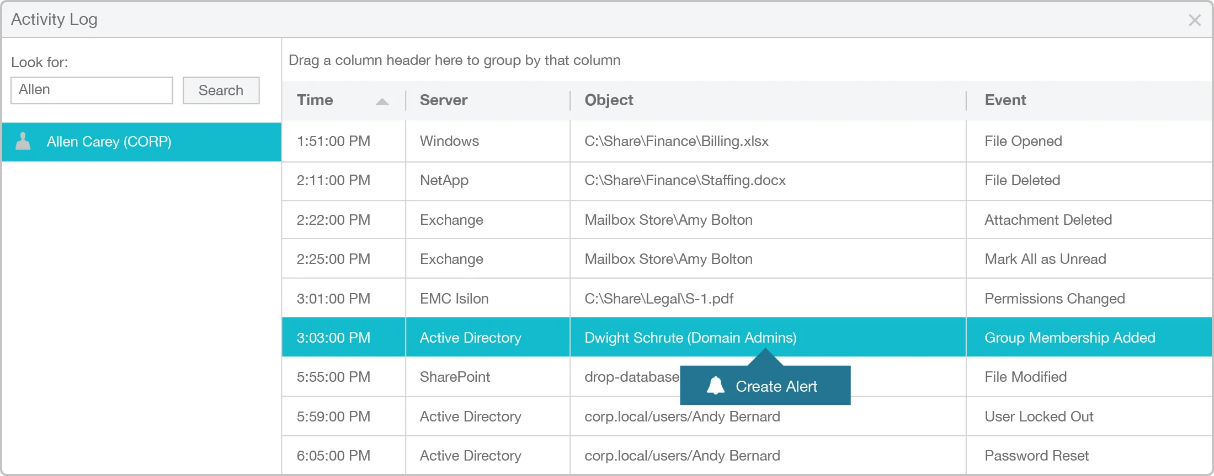Select the 1:51:00 PM time cell
Viewport: 1214px width, 476px height.
344,141
